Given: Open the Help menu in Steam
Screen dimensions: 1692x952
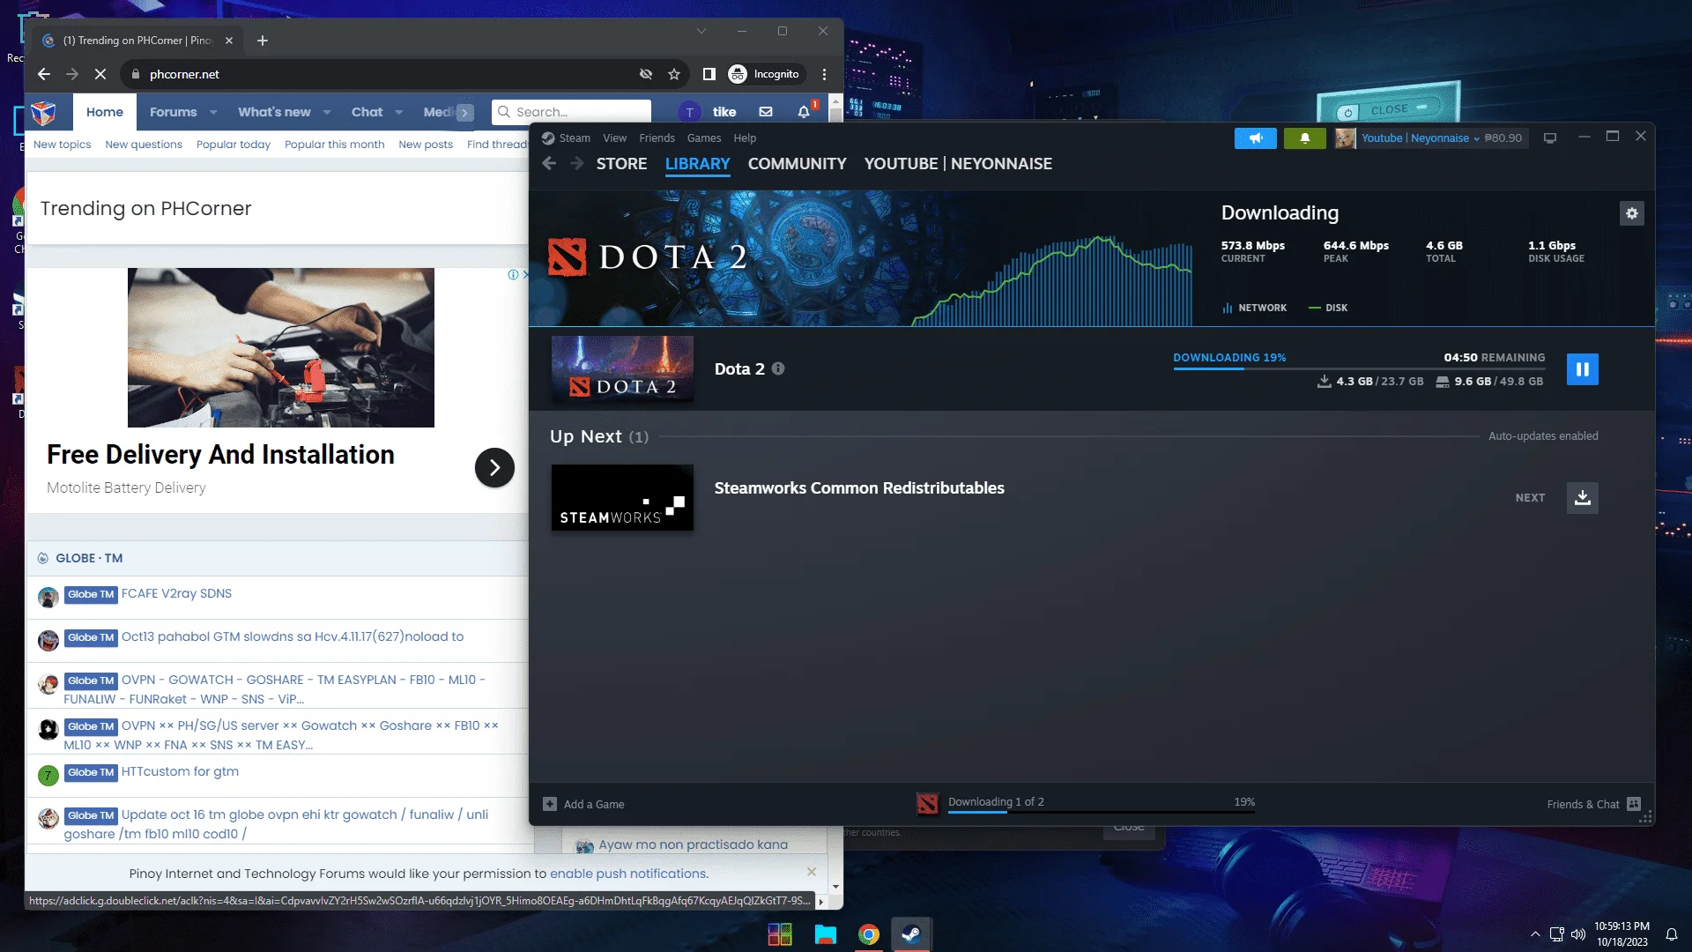Looking at the screenshot, I should point(745,138).
